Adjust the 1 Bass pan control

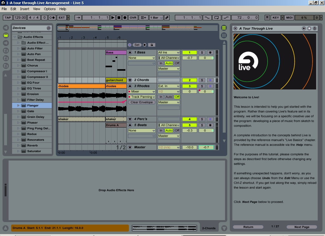point(206,58)
